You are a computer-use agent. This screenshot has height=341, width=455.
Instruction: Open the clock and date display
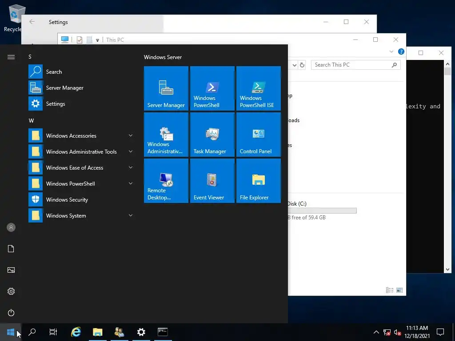[417, 332]
